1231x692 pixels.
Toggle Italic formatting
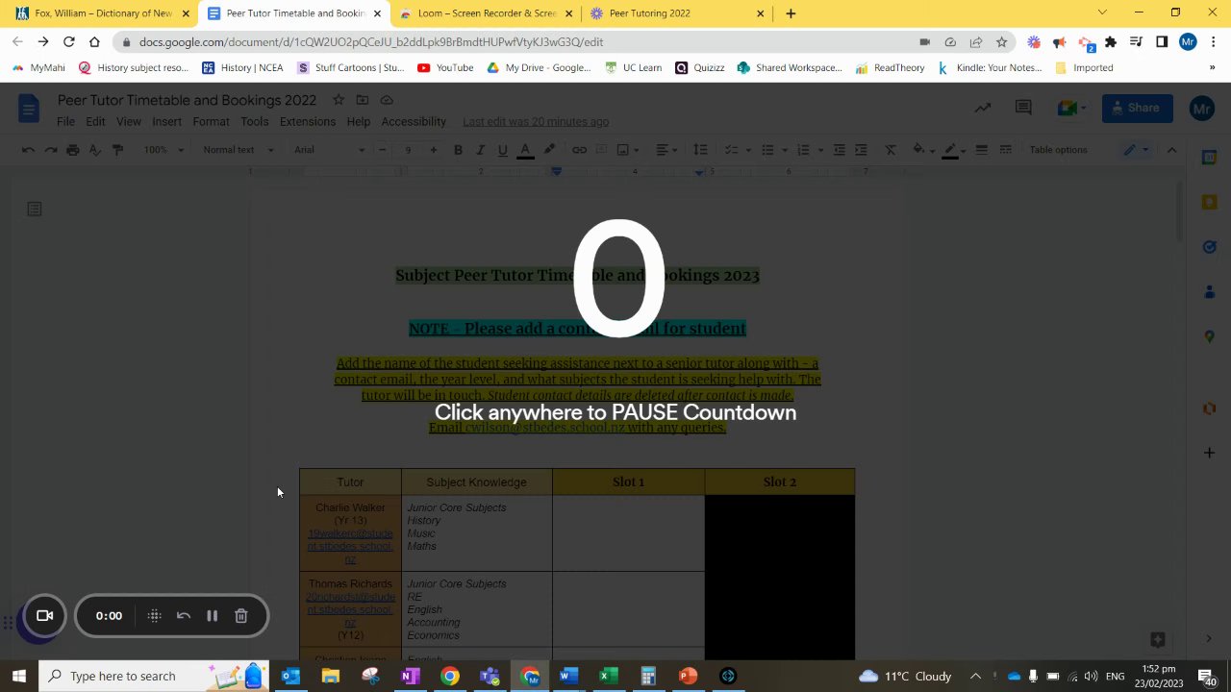click(480, 150)
